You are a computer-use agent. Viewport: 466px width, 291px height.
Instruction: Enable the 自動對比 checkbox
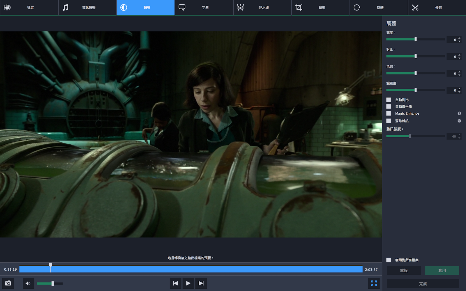point(389,100)
